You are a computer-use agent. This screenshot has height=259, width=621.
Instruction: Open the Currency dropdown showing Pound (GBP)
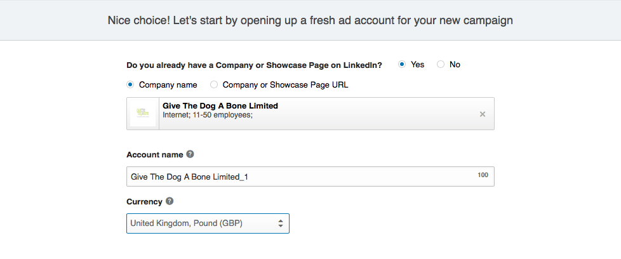click(208, 223)
